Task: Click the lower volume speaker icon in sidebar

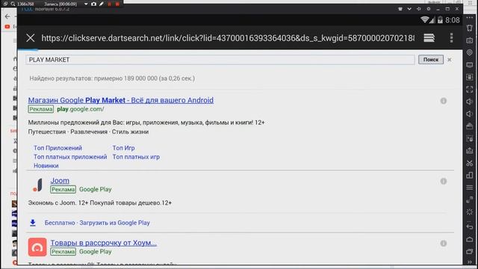Action: [x=470, y=114]
